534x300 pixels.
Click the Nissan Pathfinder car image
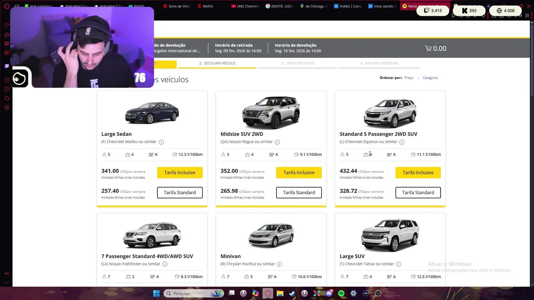[152, 235]
